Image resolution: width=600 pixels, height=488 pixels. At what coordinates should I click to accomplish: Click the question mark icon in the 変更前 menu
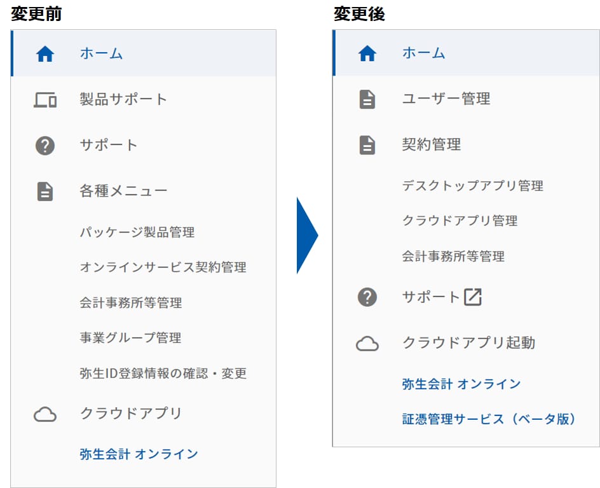(45, 146)
